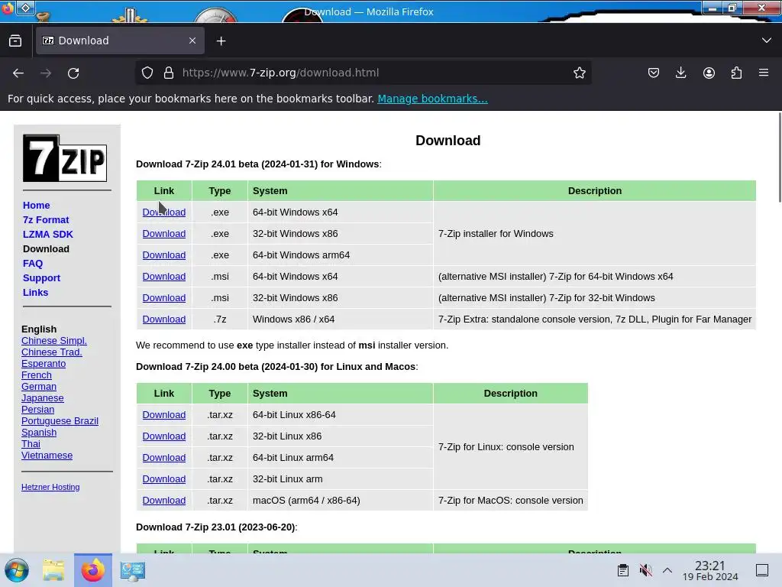Screen dimensions: 782x587
Task: Switch language to Chinese Simpl.
Action: [54, 340]
